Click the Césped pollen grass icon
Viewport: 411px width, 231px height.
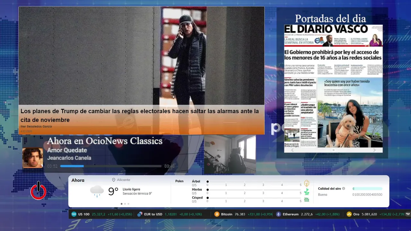tap(307, 200)
